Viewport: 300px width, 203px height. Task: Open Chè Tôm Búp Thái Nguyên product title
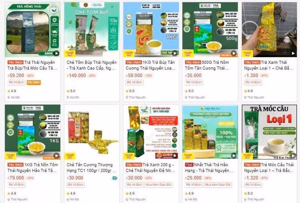[91, 65]
